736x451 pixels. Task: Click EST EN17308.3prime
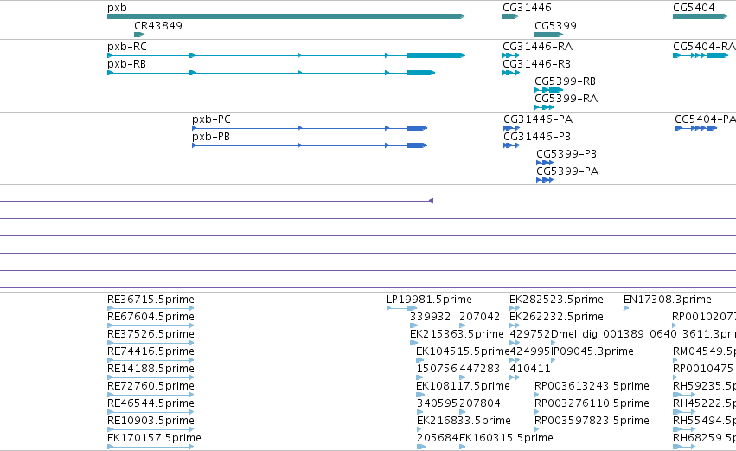pos(626,308)
